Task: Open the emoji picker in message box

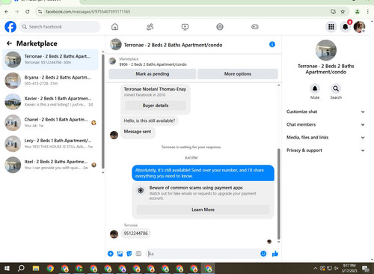Action: point(263,254)
